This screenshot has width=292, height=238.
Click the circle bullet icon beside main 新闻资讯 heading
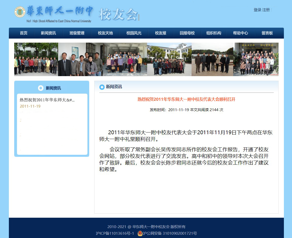102,87
